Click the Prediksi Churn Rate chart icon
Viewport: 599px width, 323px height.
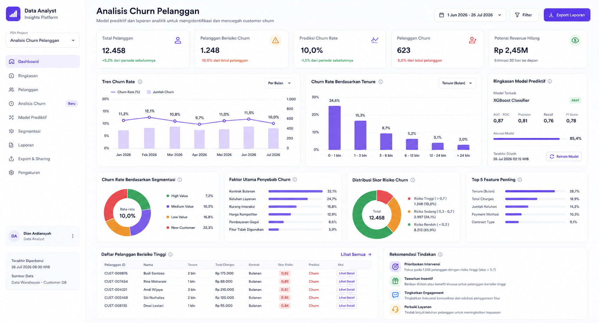pos(375,40)
